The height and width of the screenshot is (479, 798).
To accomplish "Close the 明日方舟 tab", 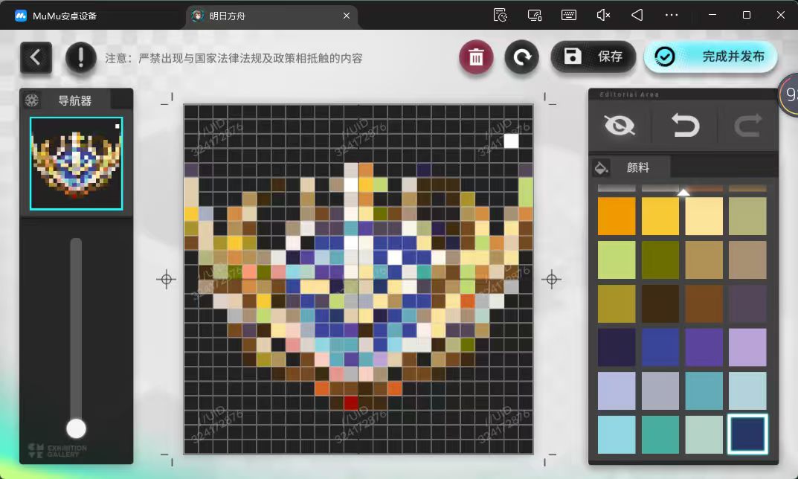I will pyautogui.click(x=347, y=16).
